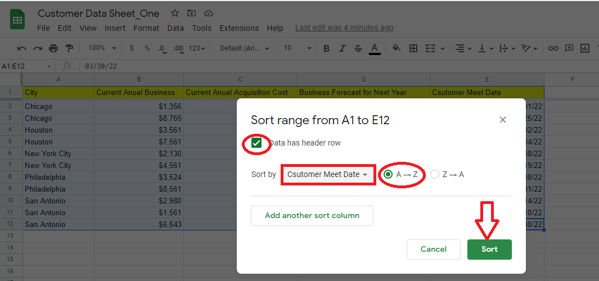
Task: Apply strikethrough formatting
Action: coord(358,48)
